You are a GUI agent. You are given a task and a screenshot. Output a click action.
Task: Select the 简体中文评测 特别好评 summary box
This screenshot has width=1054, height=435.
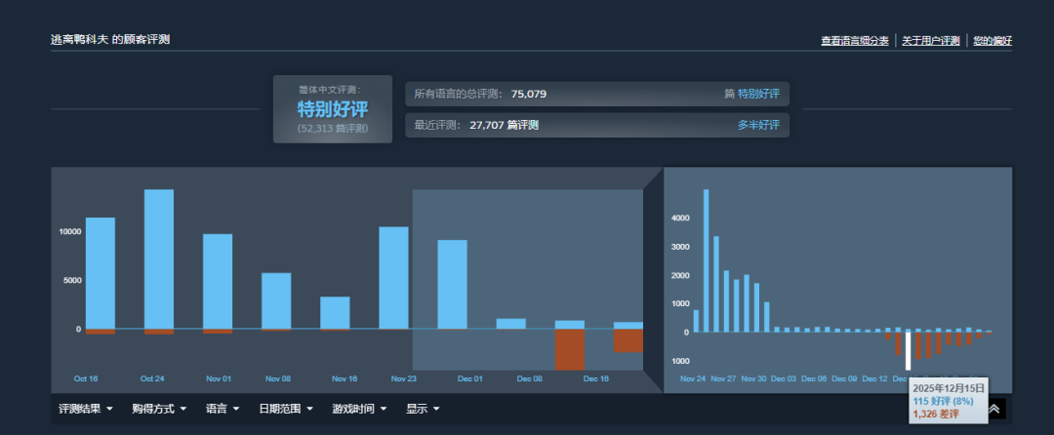(333, 109)
